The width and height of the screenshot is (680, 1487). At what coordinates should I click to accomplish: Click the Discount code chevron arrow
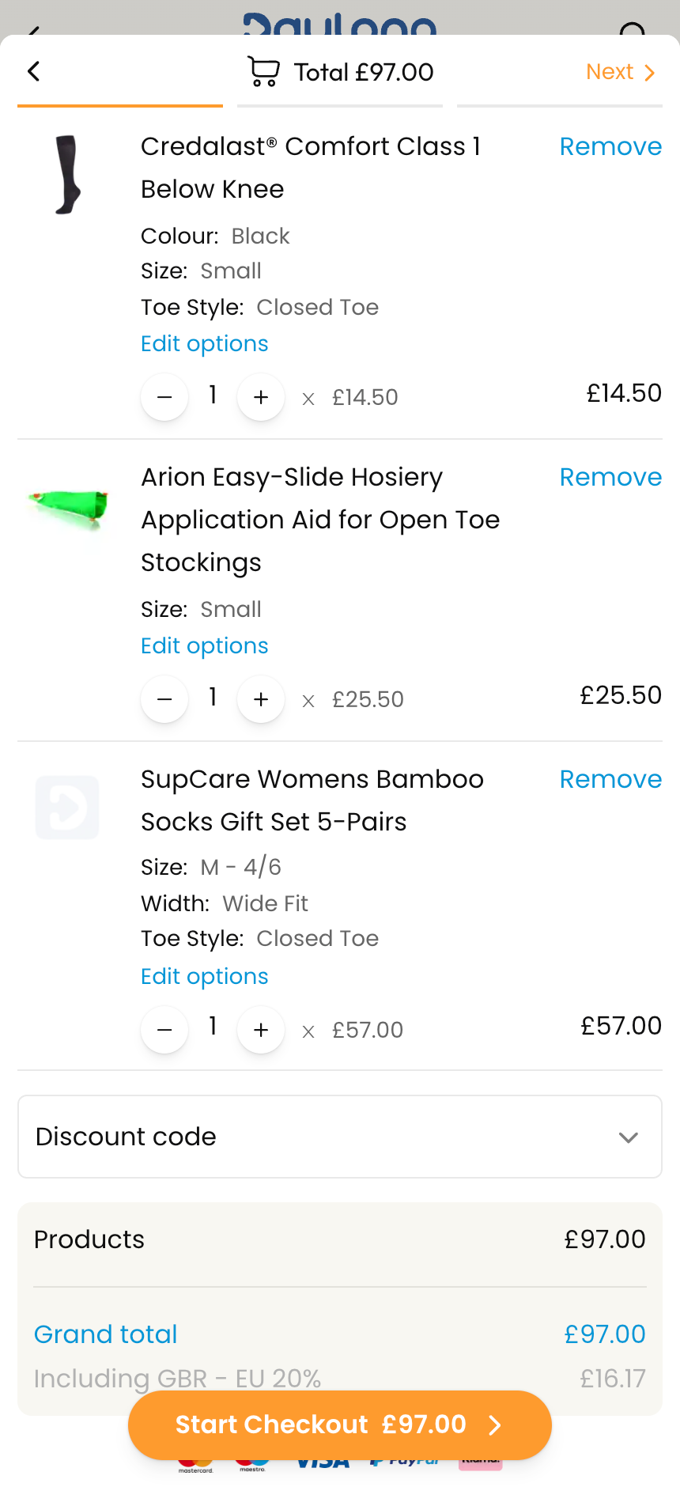click(x=629, y=1137)
